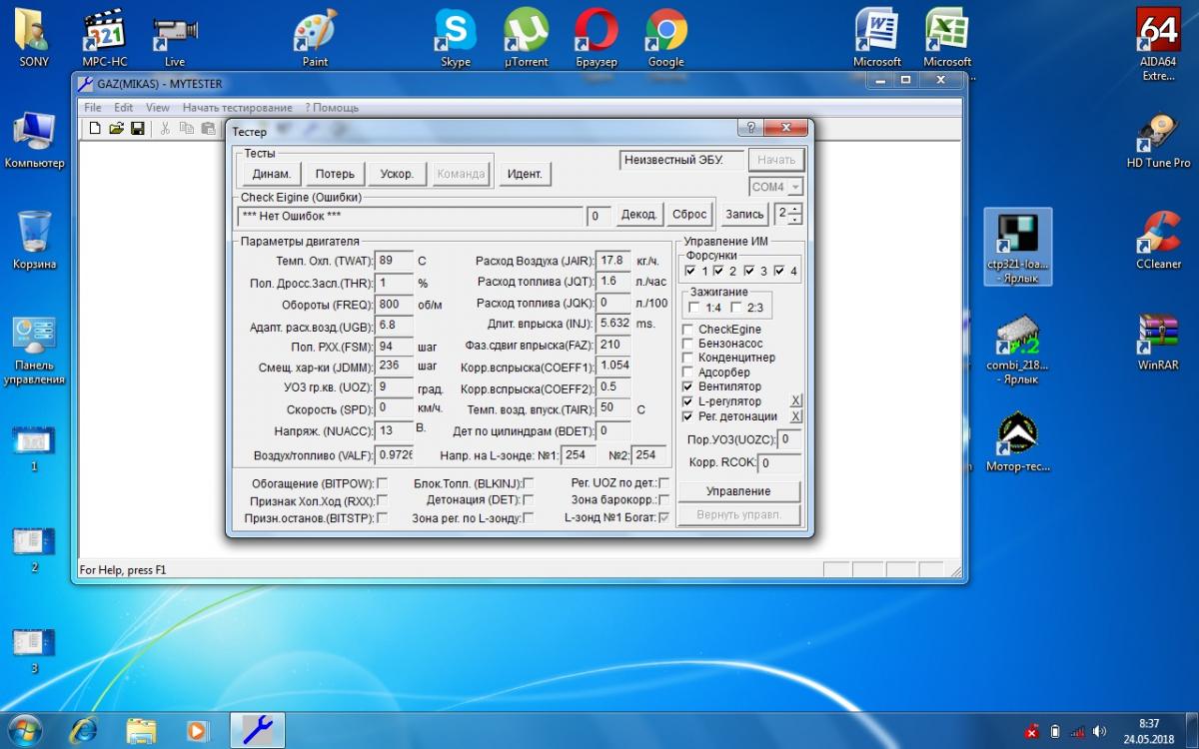
Task: Click the Open folder toolbar icon
Action: [x=116, y=128]
